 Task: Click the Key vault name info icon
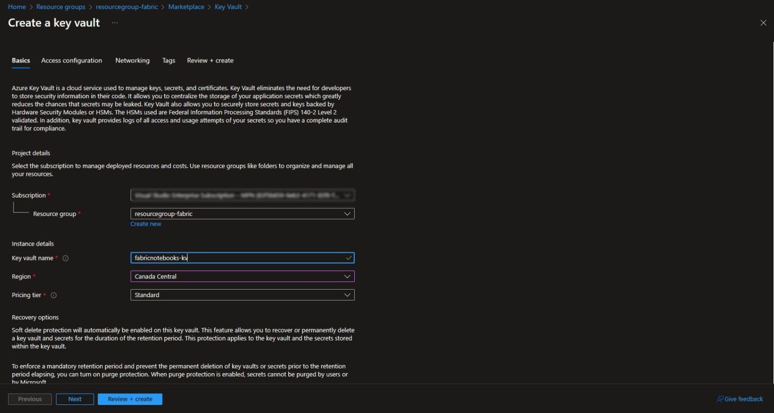click(66, 258)
